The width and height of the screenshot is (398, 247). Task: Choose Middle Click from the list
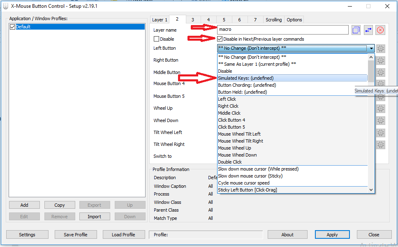pyautogui.click(x=292, y=113)
